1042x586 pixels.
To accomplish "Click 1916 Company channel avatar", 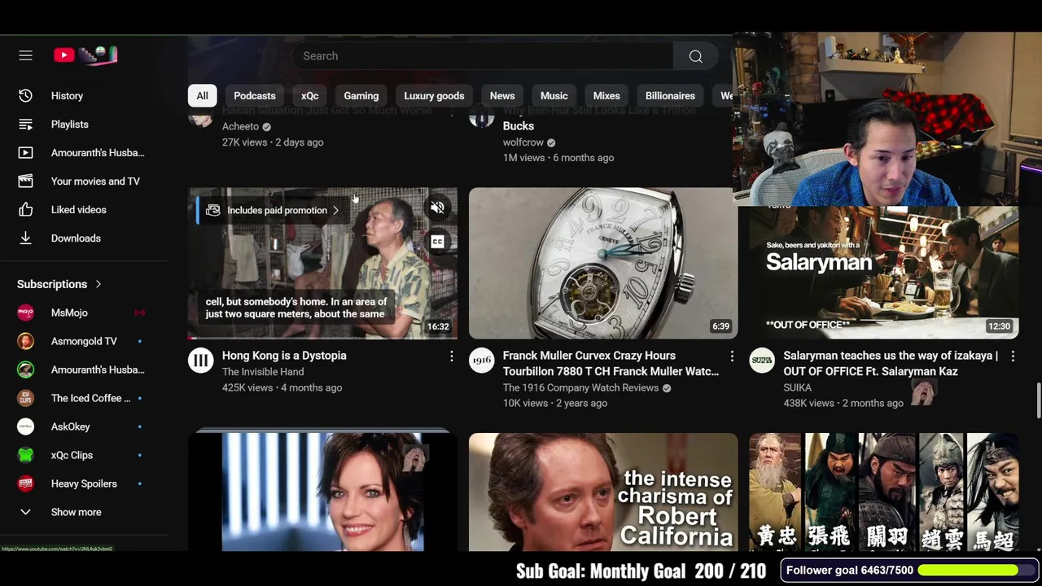I will coord(481,361).
